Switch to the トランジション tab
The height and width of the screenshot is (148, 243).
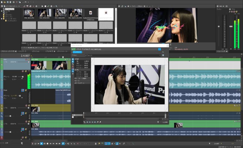[36, 51]
